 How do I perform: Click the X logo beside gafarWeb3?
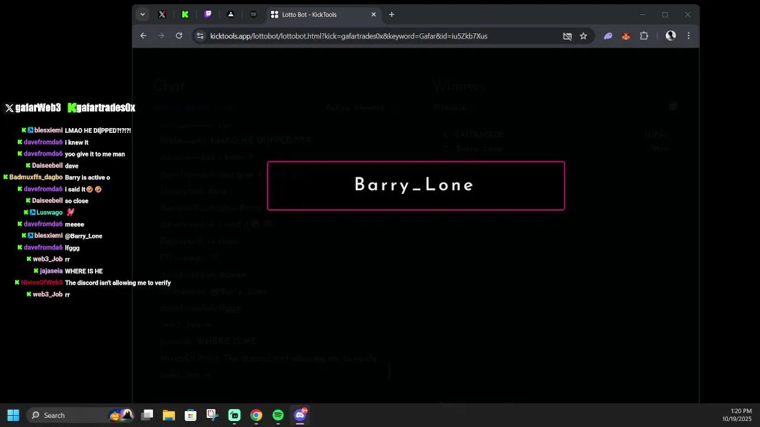point(9,108)
